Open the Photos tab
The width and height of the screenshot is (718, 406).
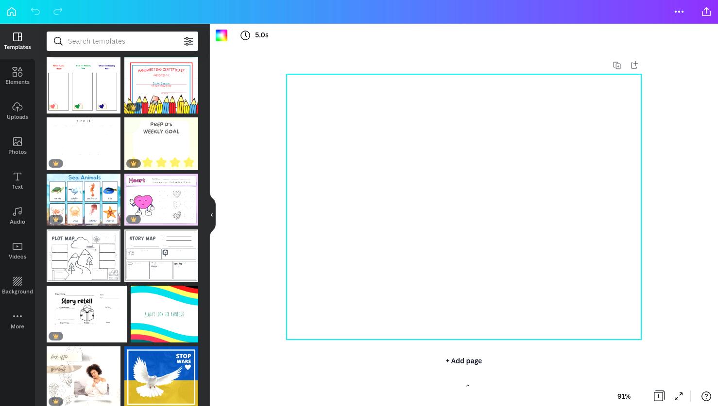pyautogui.click(x=17, y=146)
